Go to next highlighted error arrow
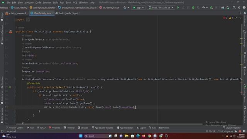Screen dimensions: 247x139 pyautogui.click(x=240, y=18)
